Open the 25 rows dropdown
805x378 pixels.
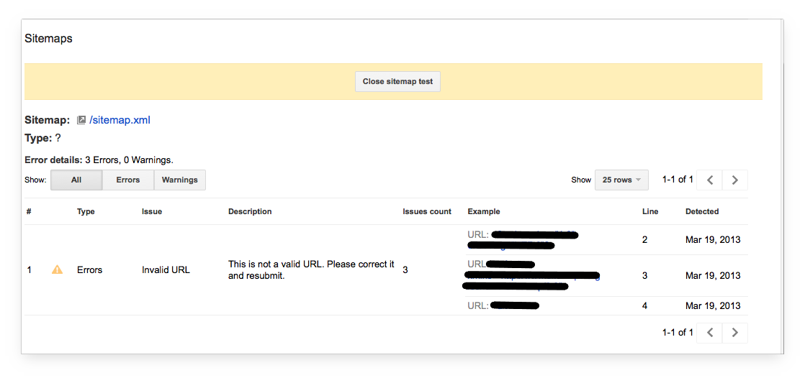point(621,180)
